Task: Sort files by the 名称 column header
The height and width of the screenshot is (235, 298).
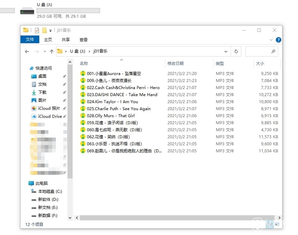Action: click(84, 64)
